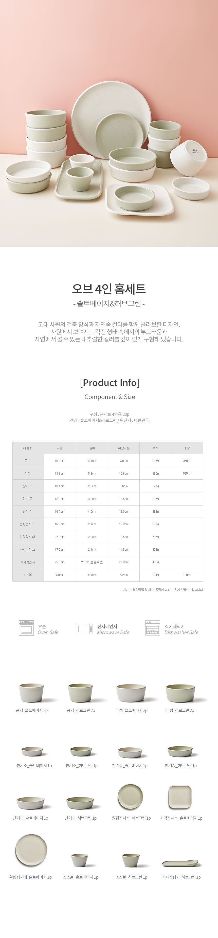Click the 오브 4인 홈세트 title

pyautogui.click(x=109, y=289)
